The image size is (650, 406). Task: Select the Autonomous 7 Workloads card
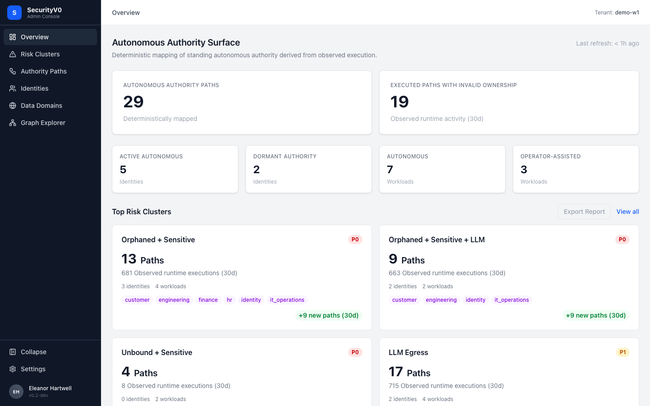pyautogui.click(x=442, y=169)
